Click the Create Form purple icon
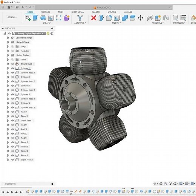The height and width of the screenshot is (196, 196). pos(67,18)
